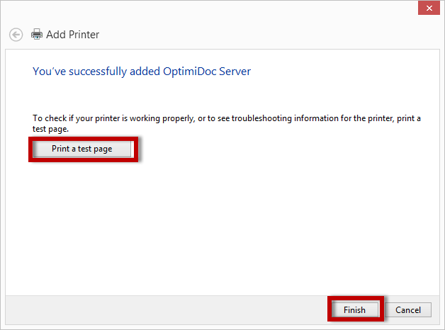
Task: Cancel the Add Printer wizard
Action: (x=408, y=309)
